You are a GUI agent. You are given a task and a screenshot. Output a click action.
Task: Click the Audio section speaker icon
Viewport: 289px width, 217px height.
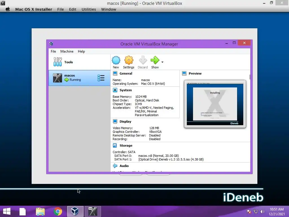tap(115, 166)
